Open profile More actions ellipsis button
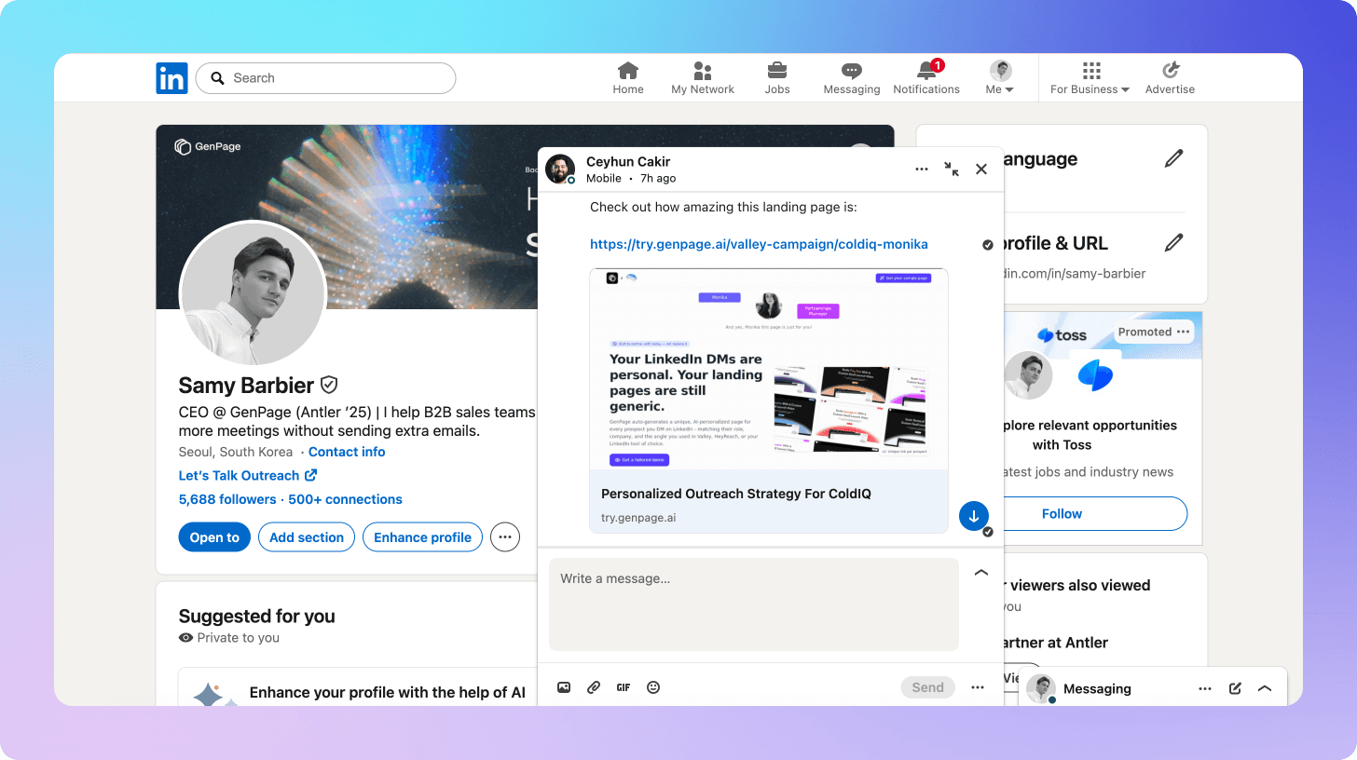1357x760 pixels. [505, 537]
